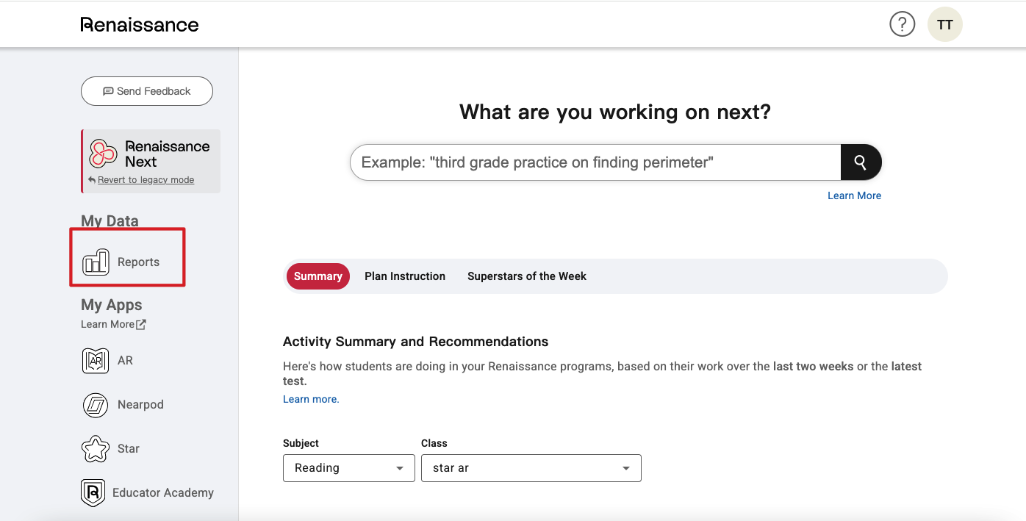The width and height of the screenshot is (1026, 521).
Task: Click the Subject dropdown arrow
Action: pyautogui.click(x=400, y=468)
